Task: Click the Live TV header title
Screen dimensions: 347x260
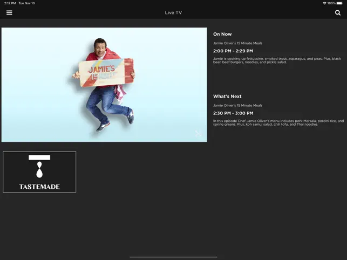Action: click(173, 12)
